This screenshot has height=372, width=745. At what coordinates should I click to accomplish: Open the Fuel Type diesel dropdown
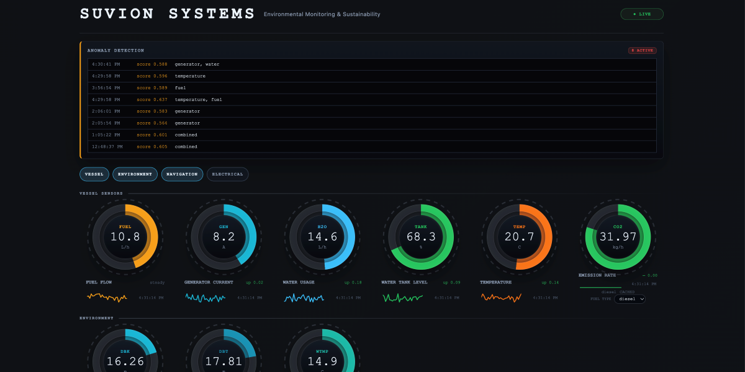(630, 299)
